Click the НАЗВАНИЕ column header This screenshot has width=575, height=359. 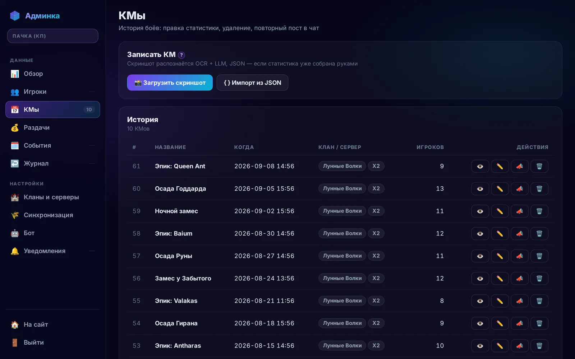(x=170, y=147)
